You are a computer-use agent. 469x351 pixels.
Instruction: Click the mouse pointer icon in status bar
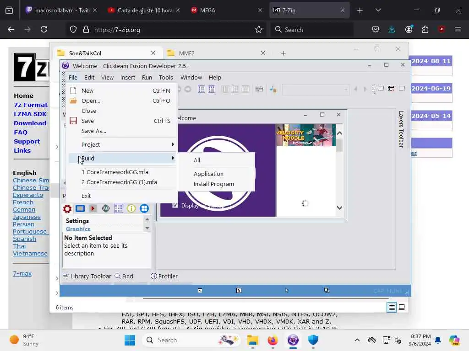pos(287,290)
